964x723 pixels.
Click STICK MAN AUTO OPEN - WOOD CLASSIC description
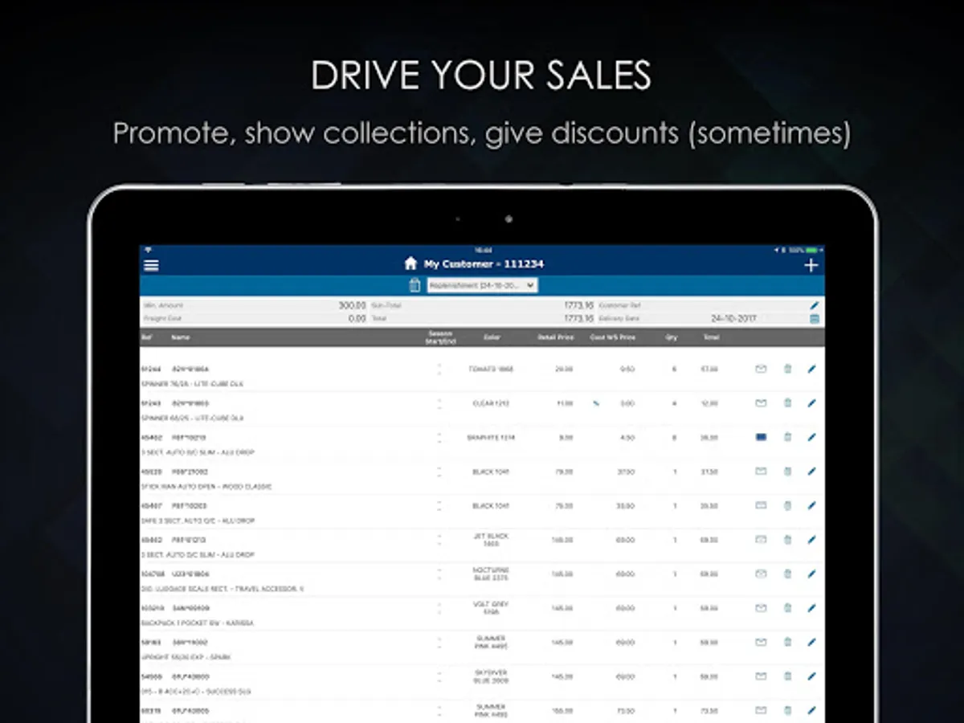206,487
